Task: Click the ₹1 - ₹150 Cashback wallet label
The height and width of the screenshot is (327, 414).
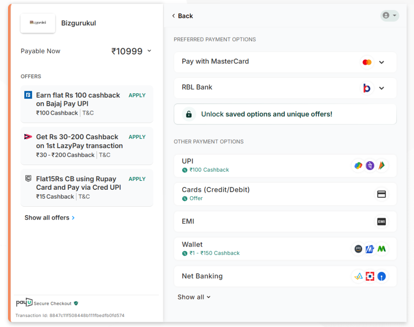Action: point(214,253)
